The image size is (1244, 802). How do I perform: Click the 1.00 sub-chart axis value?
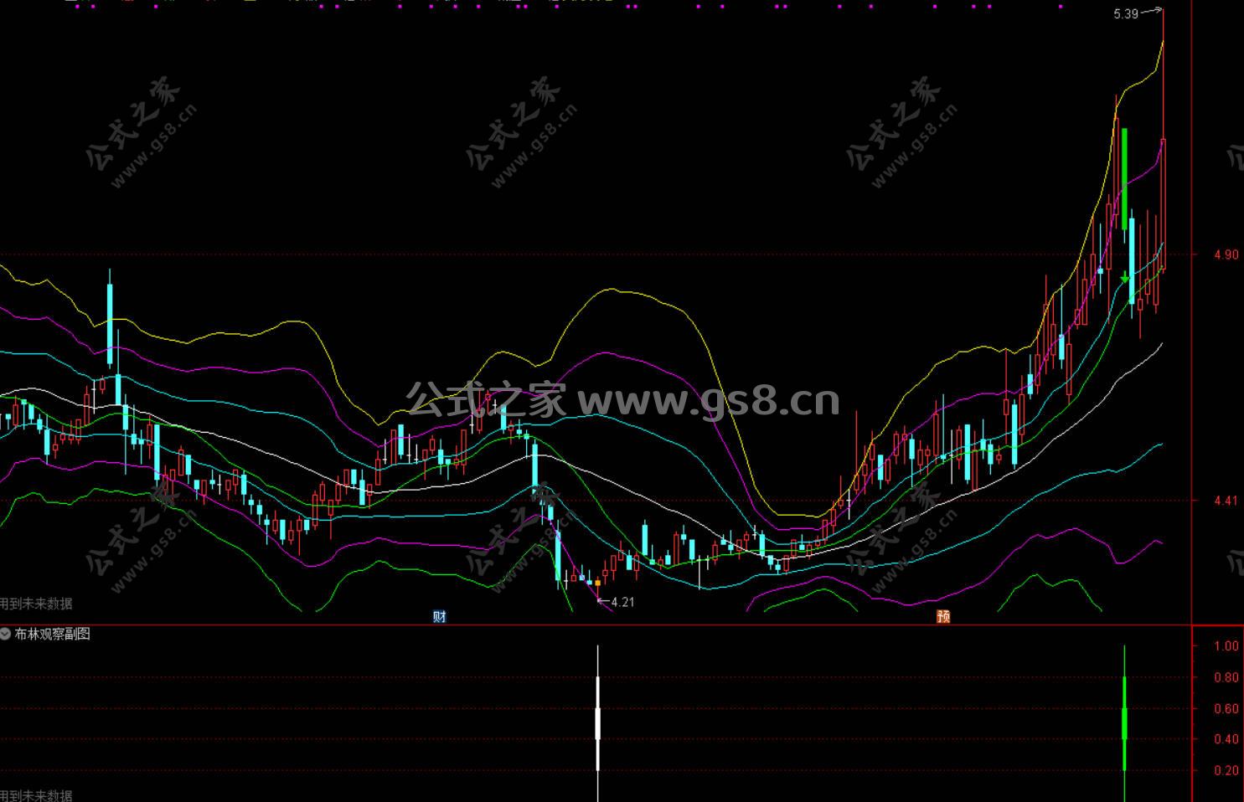coord(1226,645)
